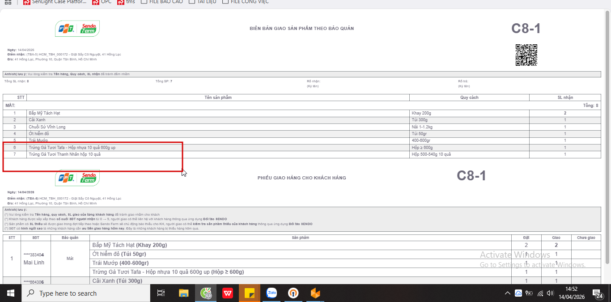Click the speaker volume tray icon
Viewport: 611px width, 302px height.
(551, 293)
